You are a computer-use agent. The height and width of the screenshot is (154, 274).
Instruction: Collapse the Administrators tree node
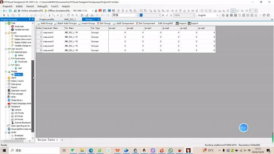(x=9, y=52)
